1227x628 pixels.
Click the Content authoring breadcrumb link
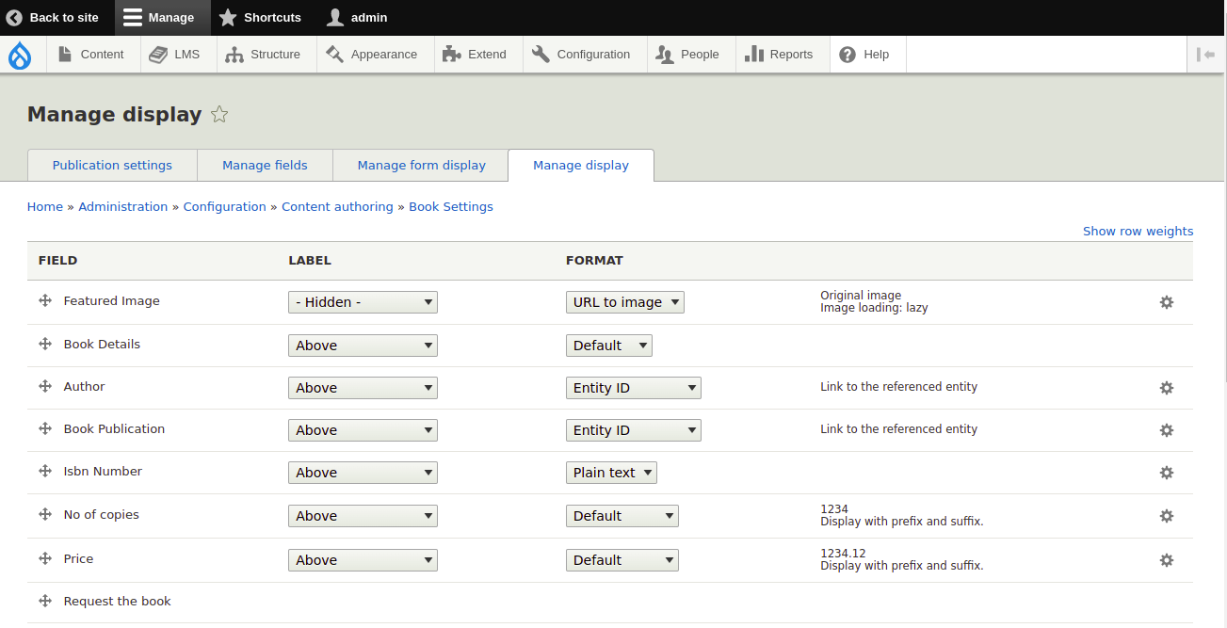click(337, 206)
